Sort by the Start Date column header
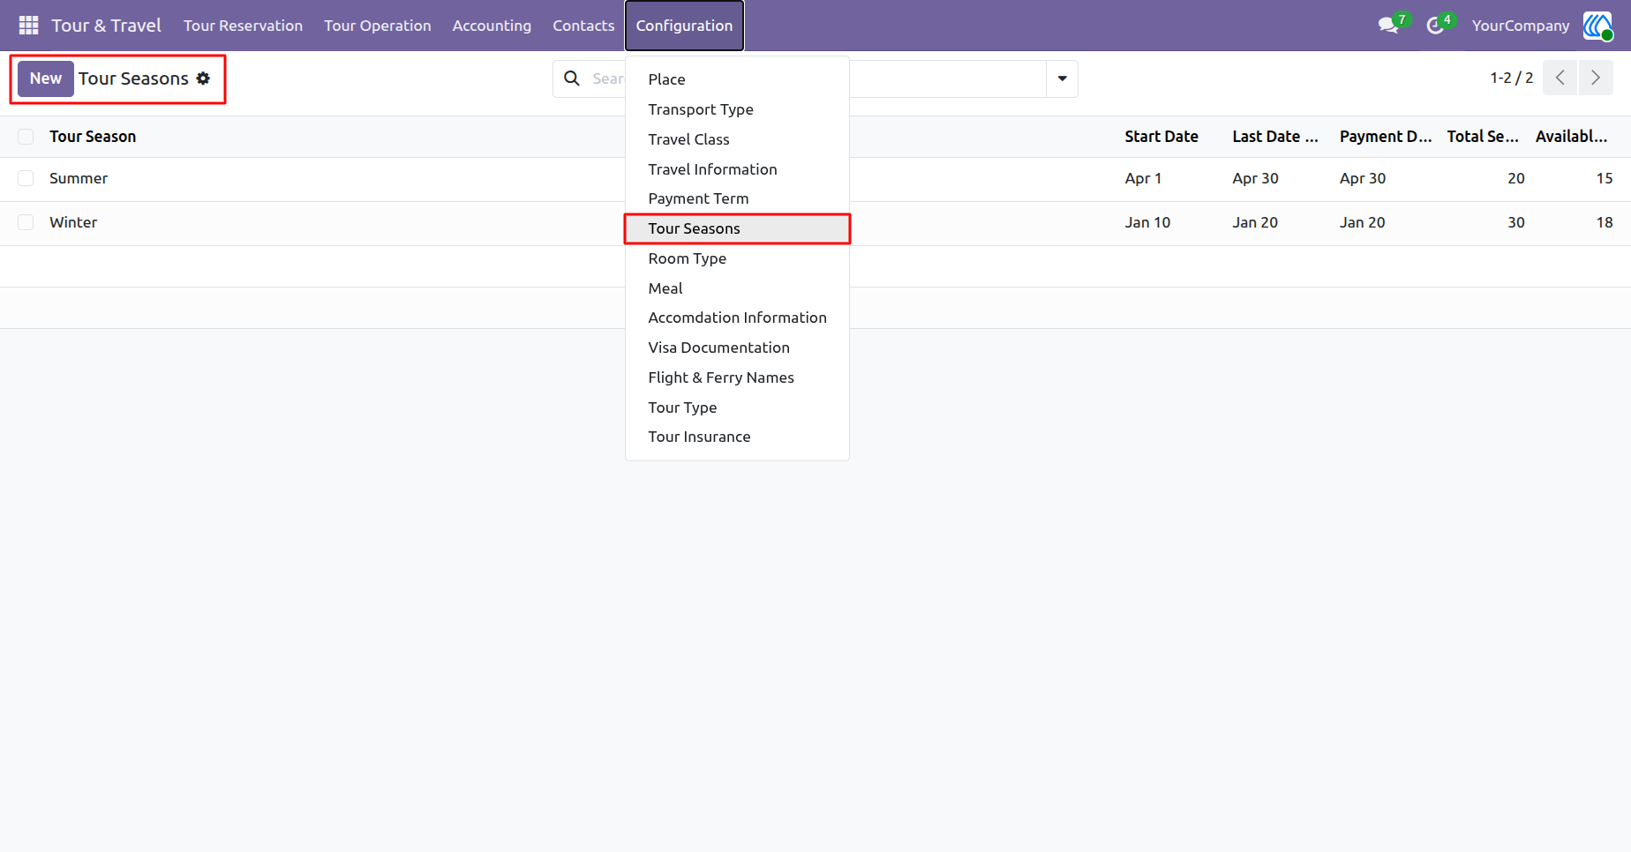 pyautogui.click(x=1161, y=137)
